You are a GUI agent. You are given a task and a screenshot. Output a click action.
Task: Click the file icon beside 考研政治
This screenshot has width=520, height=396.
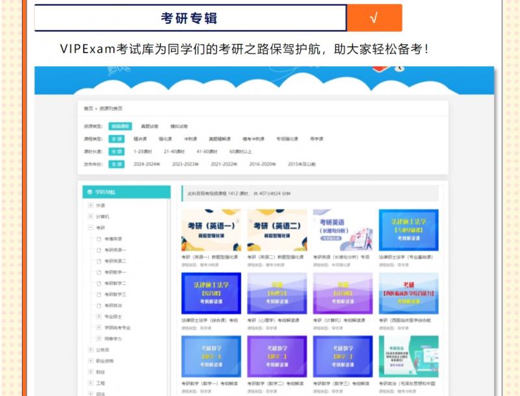coord(99,306)
